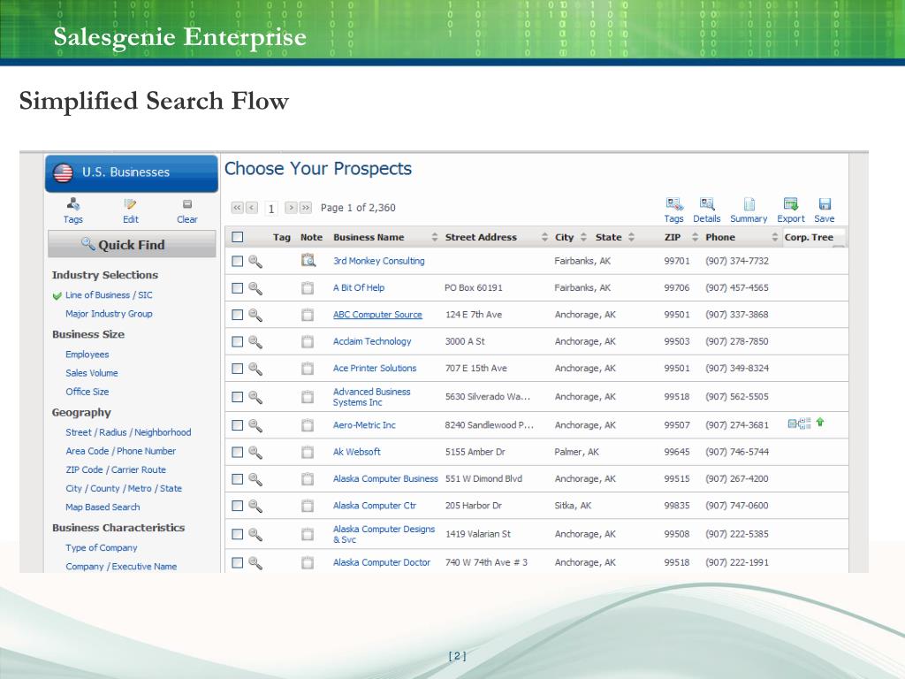
Task: Check the box for ABC Computer Source
Action: coord(237,315)
